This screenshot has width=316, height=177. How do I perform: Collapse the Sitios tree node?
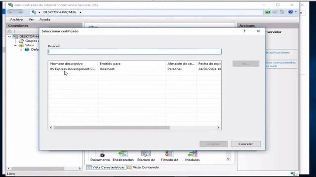[15, 45]
